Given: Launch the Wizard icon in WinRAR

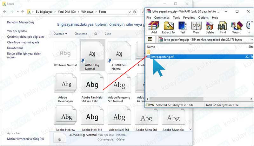Looking at the screenshot, I should click(237, 28).
